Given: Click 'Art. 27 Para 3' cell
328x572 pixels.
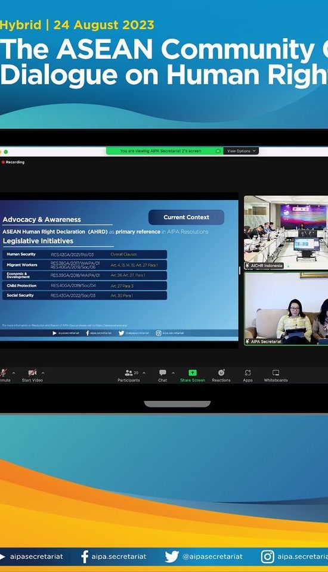Looking at the screenshot, I should pyautogui.click(x=122, y=285).
